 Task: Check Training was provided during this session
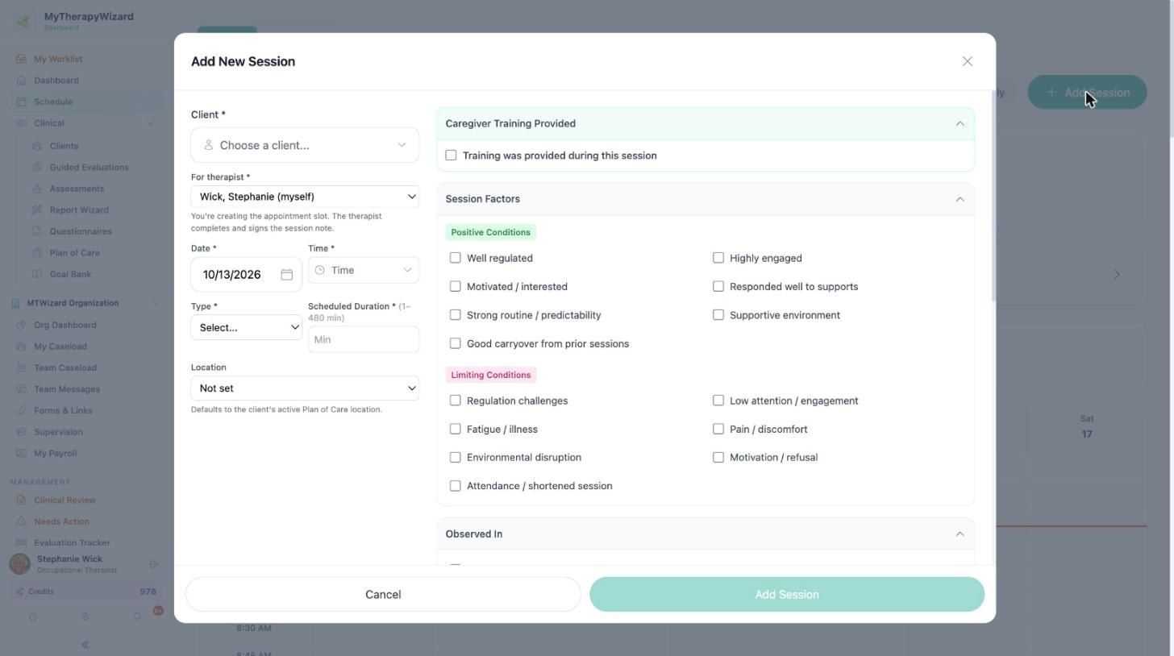[451, 156]
